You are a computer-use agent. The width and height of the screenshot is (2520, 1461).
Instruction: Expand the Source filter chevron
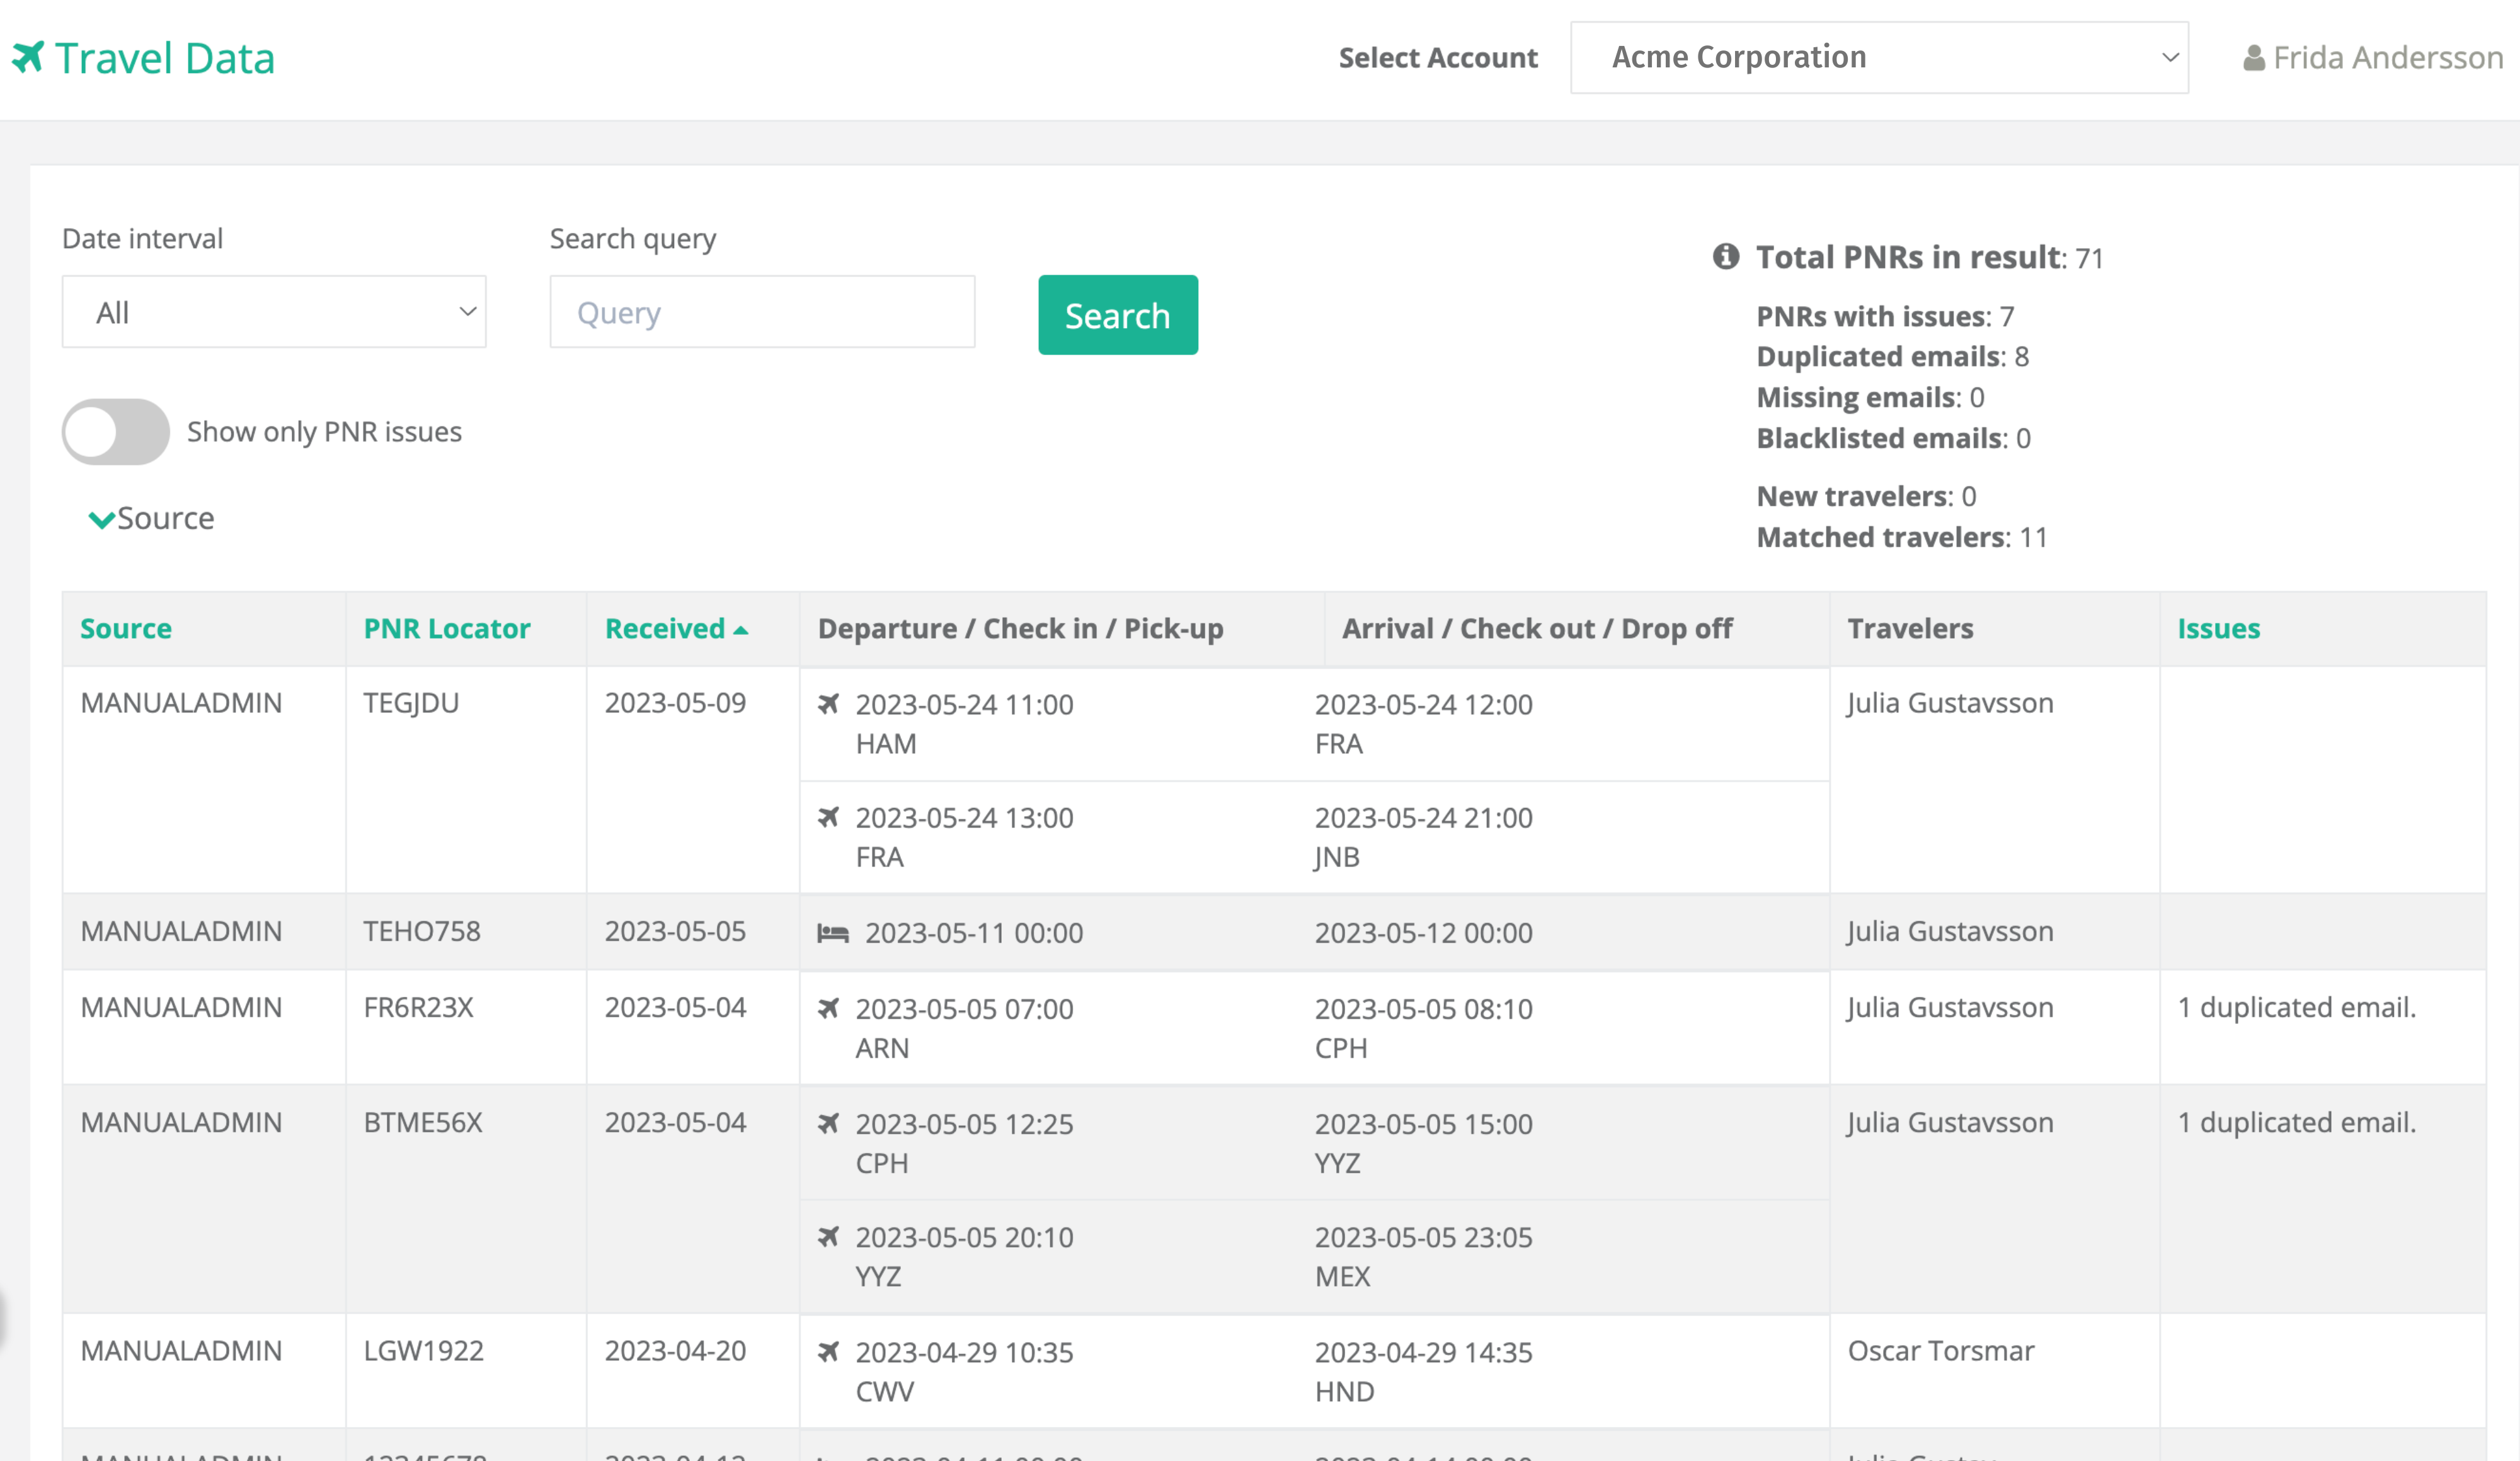click(x=101, y=520)
